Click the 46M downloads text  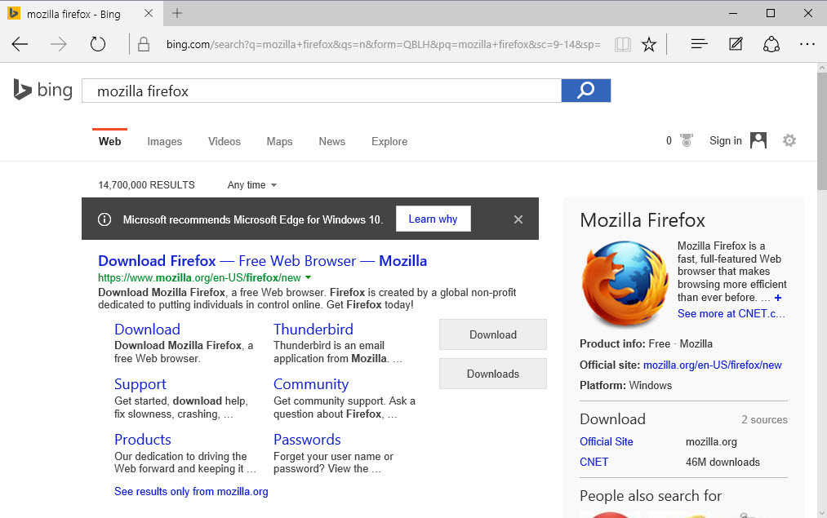tap(723, 463)
